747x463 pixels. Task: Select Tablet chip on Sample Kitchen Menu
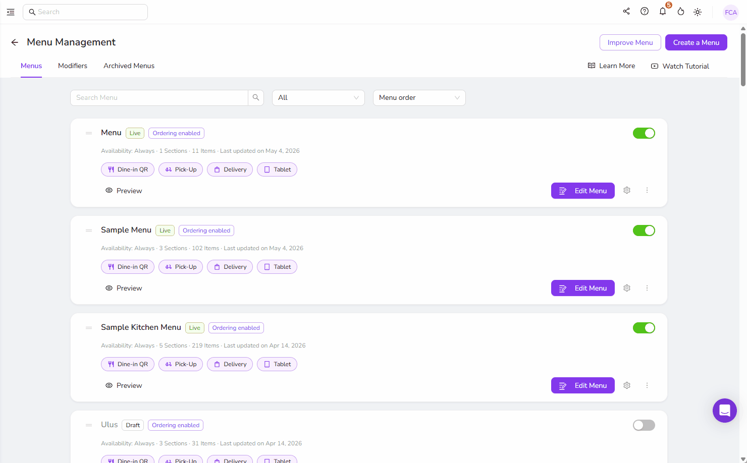277,364
